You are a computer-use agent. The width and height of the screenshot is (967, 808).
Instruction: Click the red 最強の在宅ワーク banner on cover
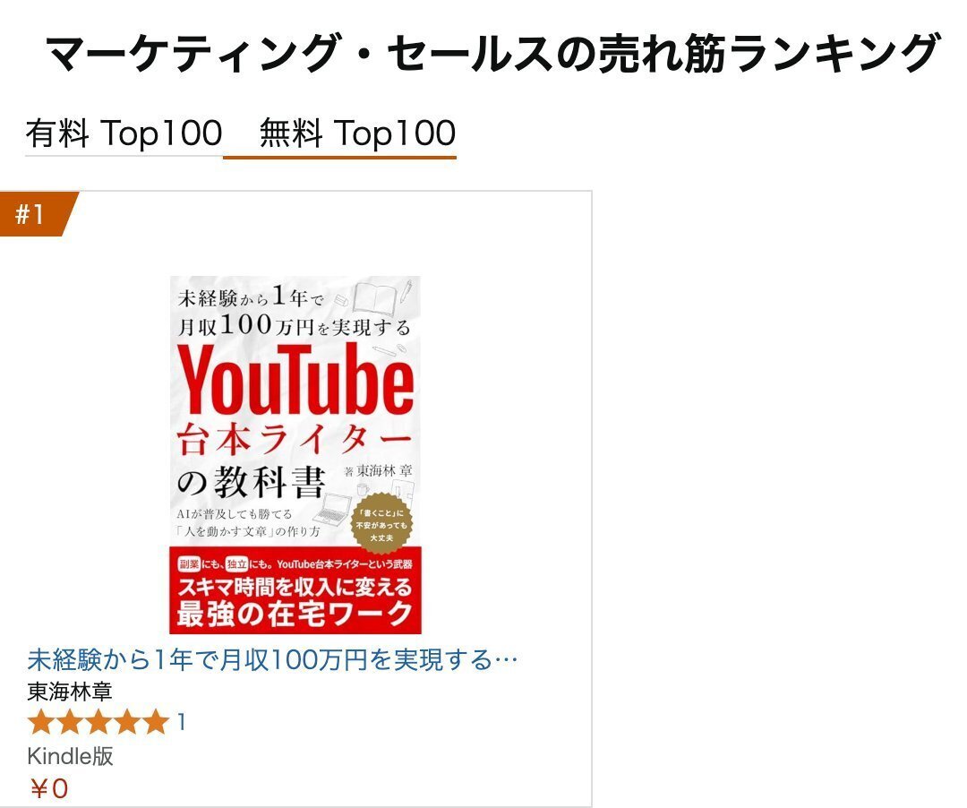click(x=295, y=590)
